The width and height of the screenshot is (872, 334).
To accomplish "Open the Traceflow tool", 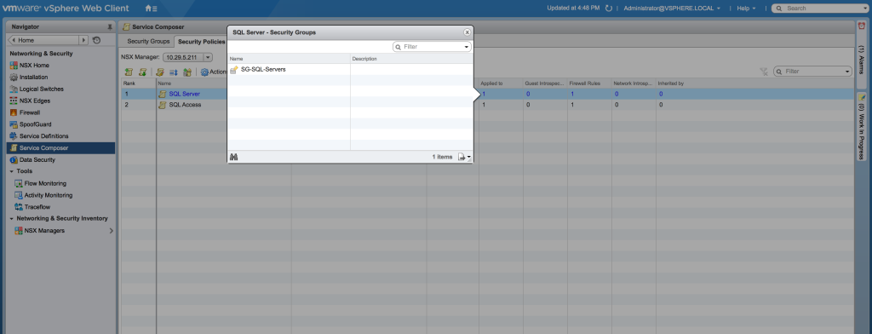I will tap(37, 207).
